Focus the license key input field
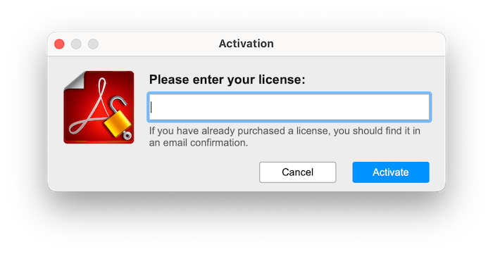Screen dimensions: 493x254 point(289,107)
